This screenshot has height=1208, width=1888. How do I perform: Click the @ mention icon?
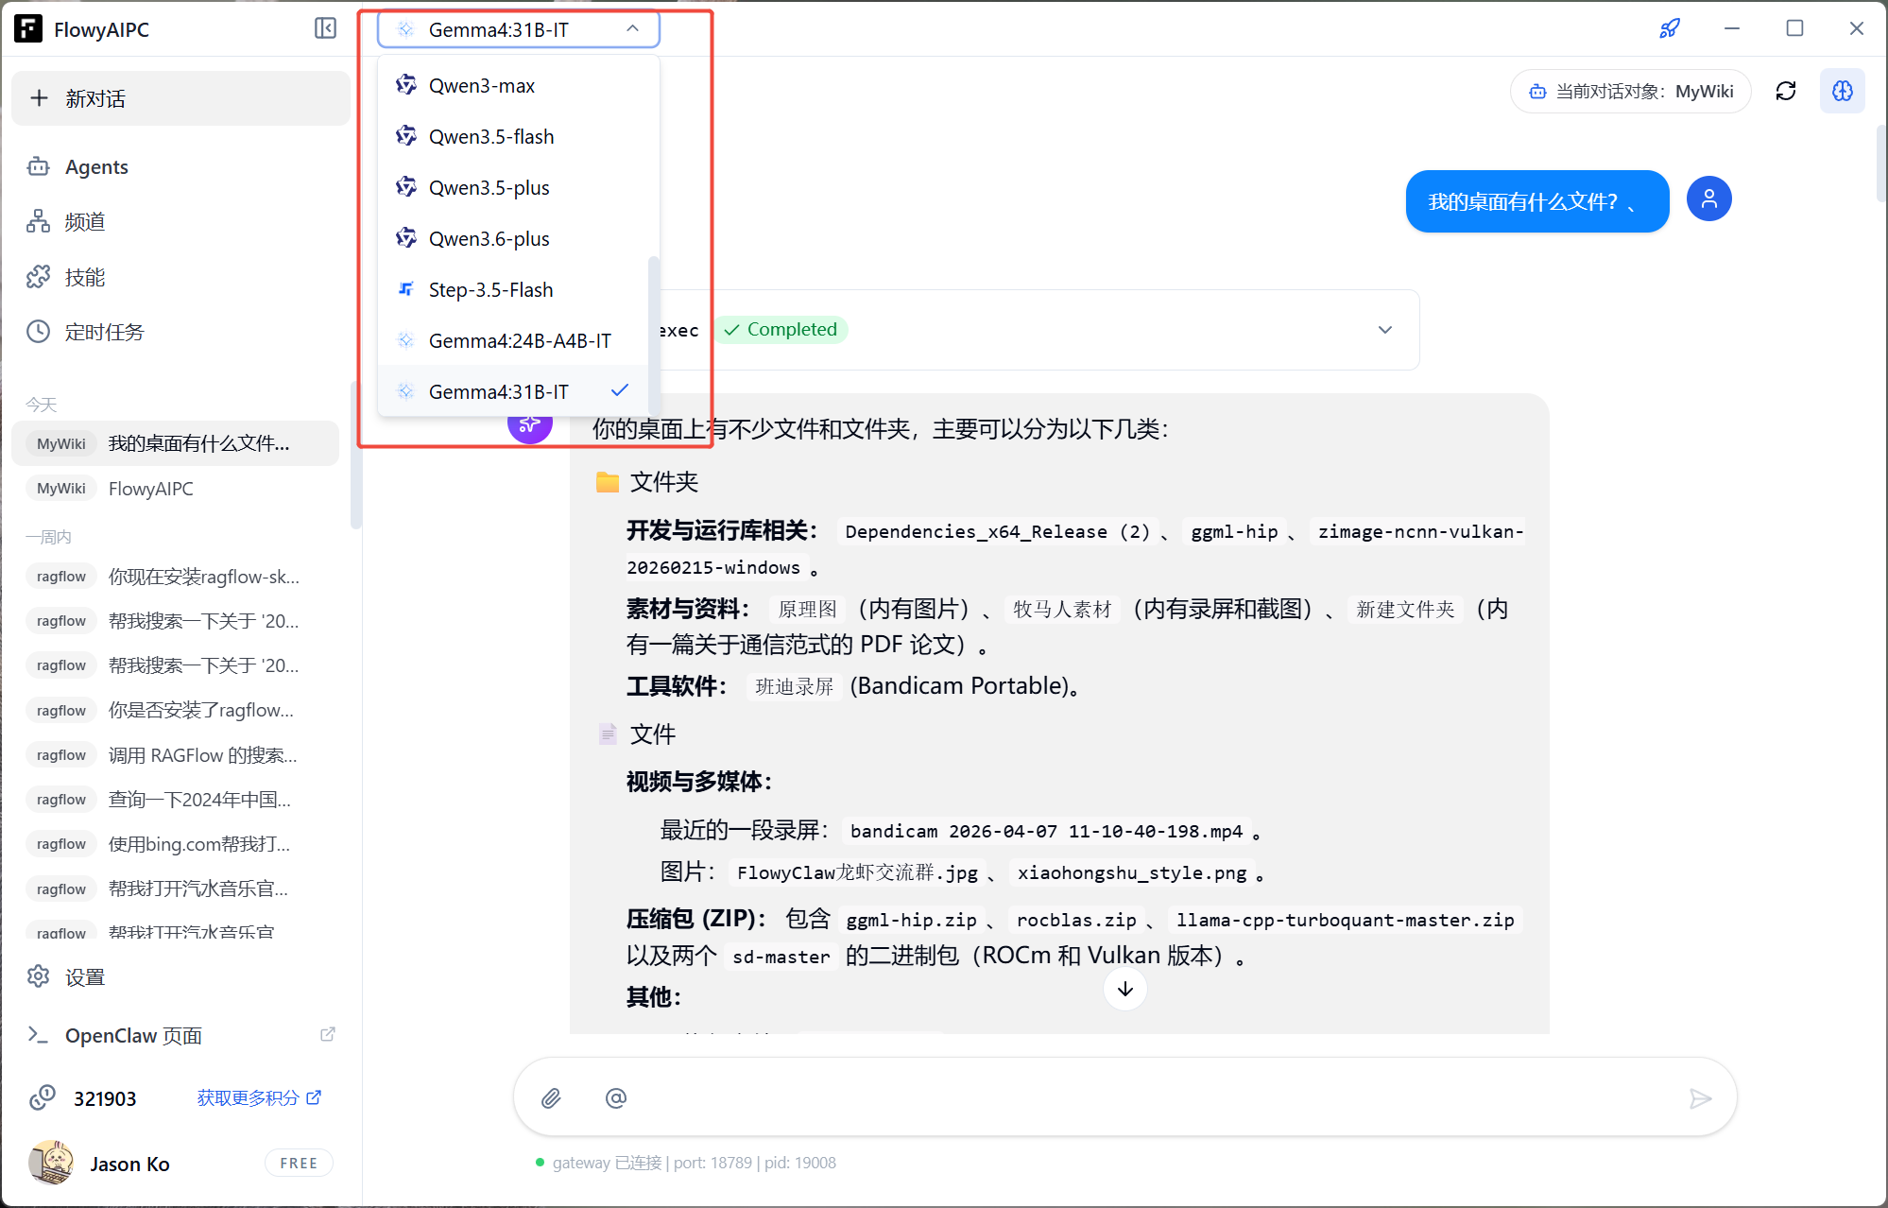(615, 1097)
